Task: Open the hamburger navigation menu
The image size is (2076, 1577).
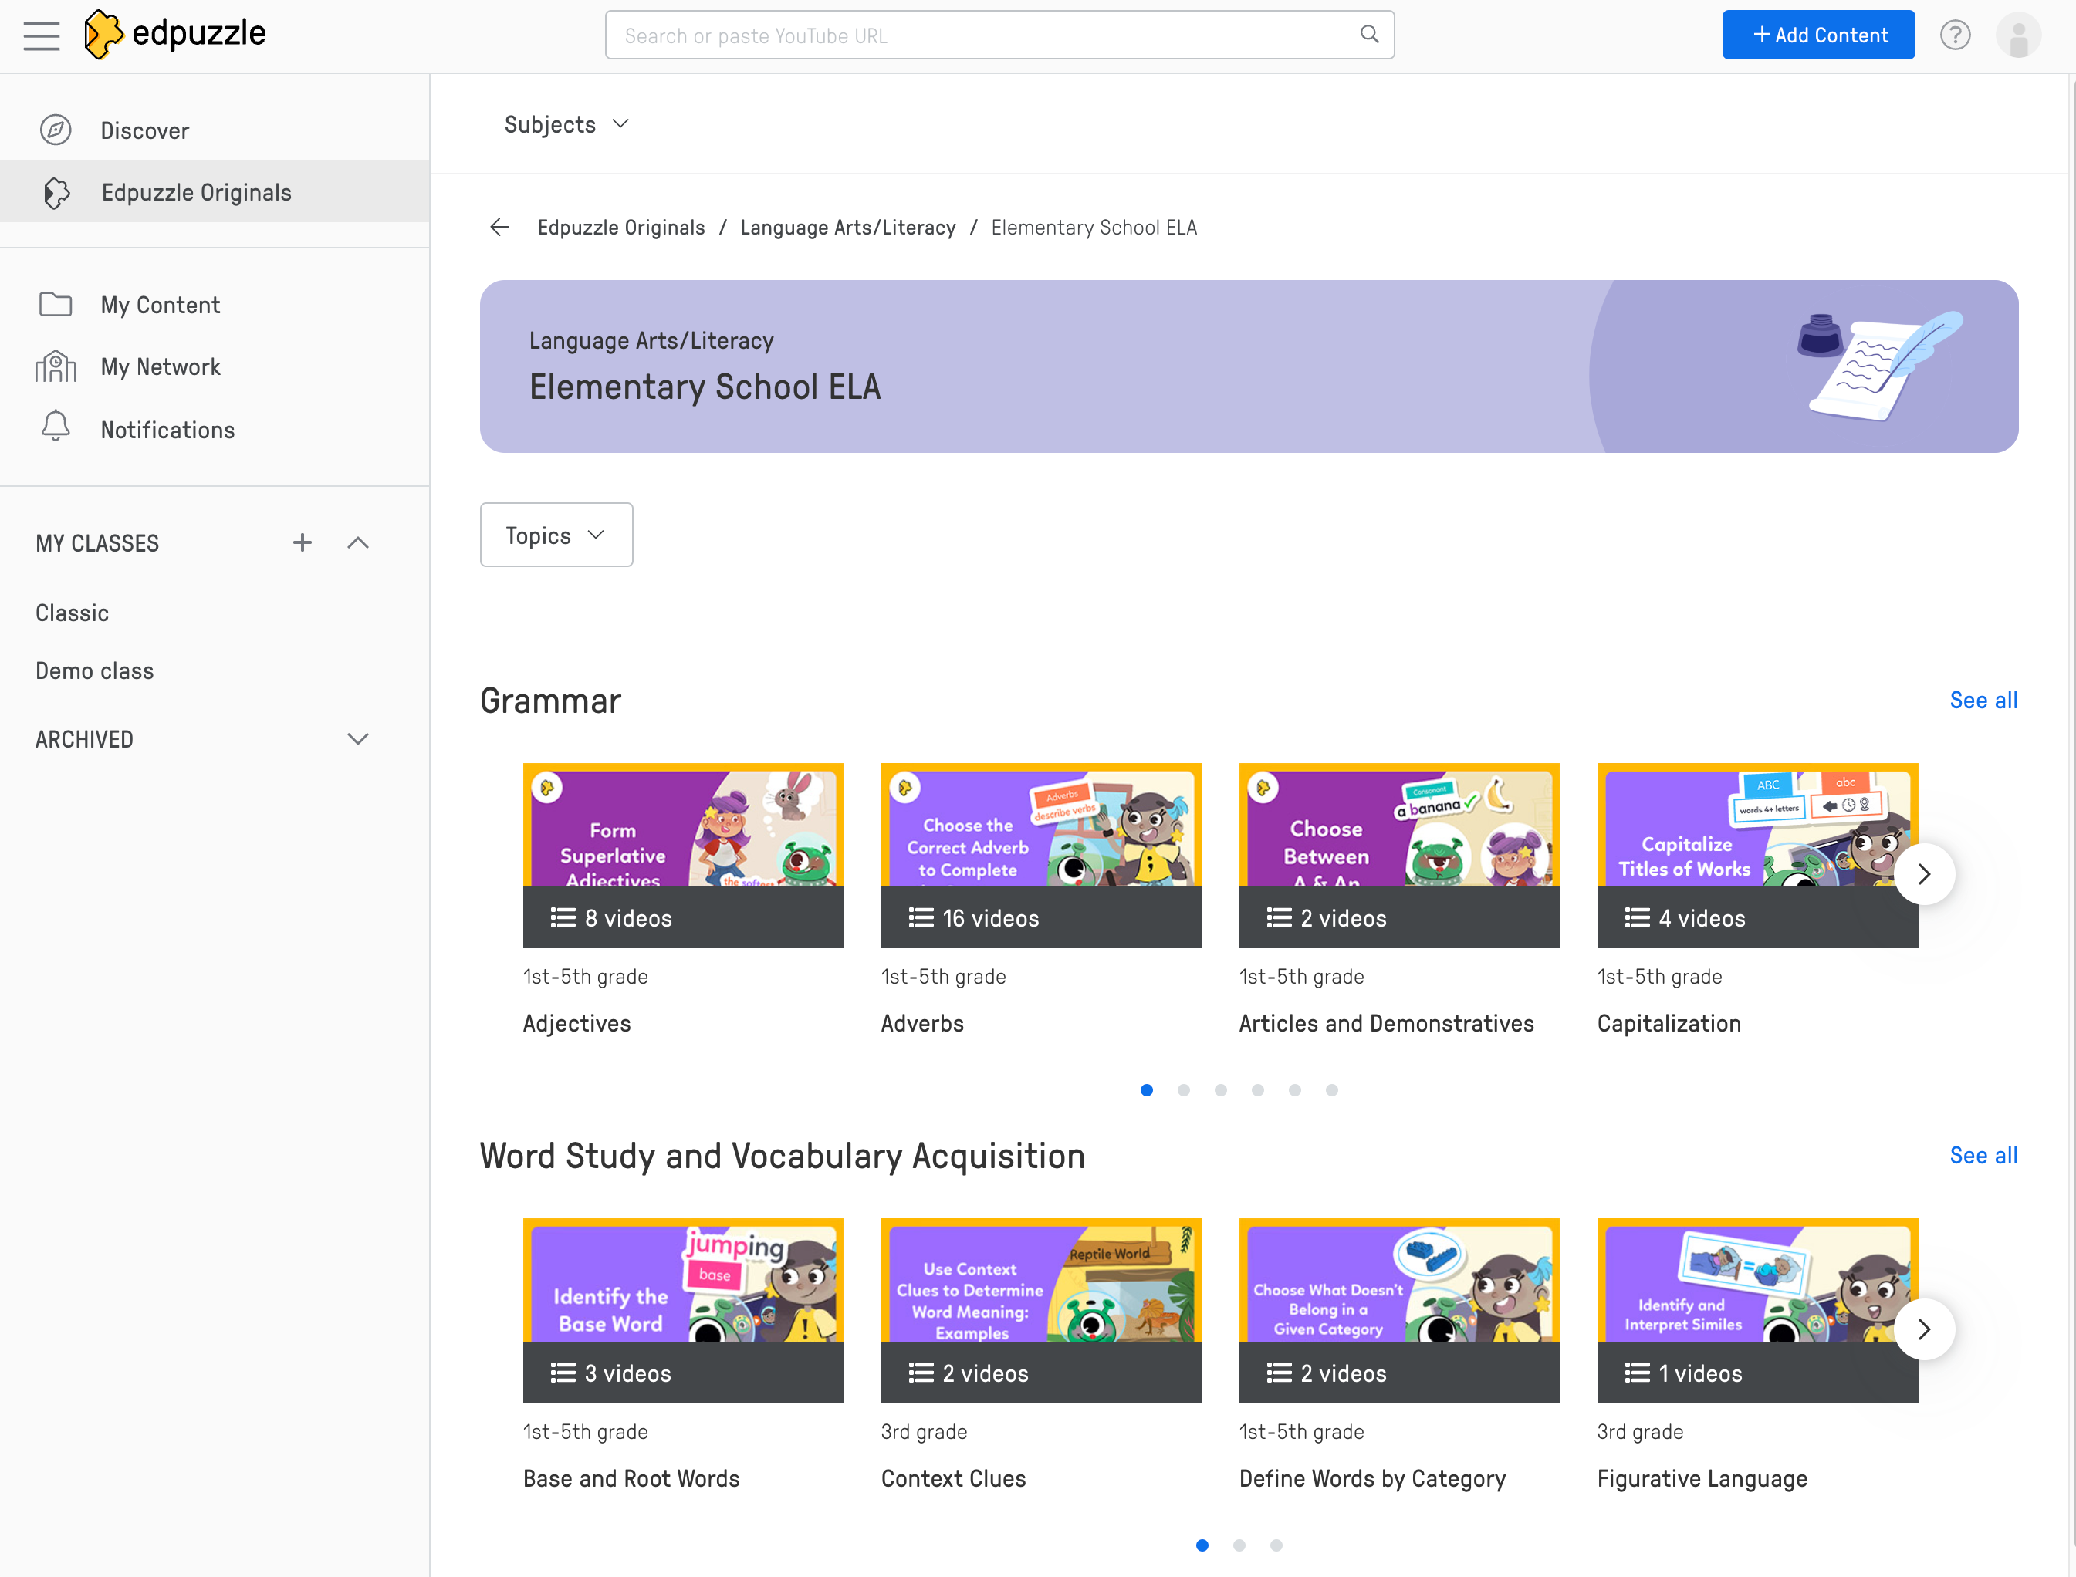Action: [42, 35]
